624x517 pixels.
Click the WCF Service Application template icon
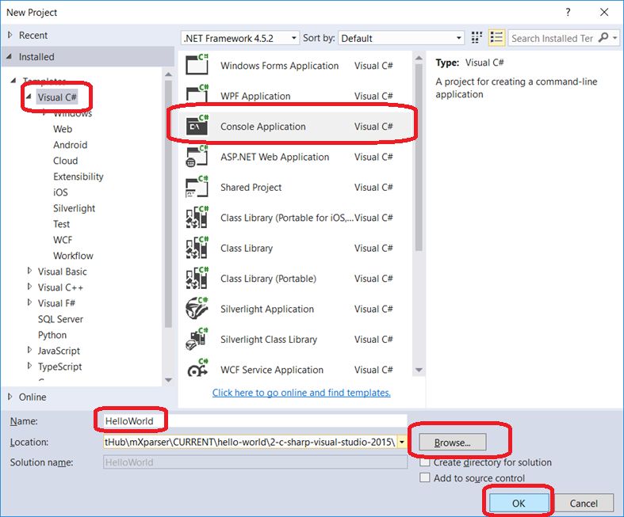coord(197,368)
